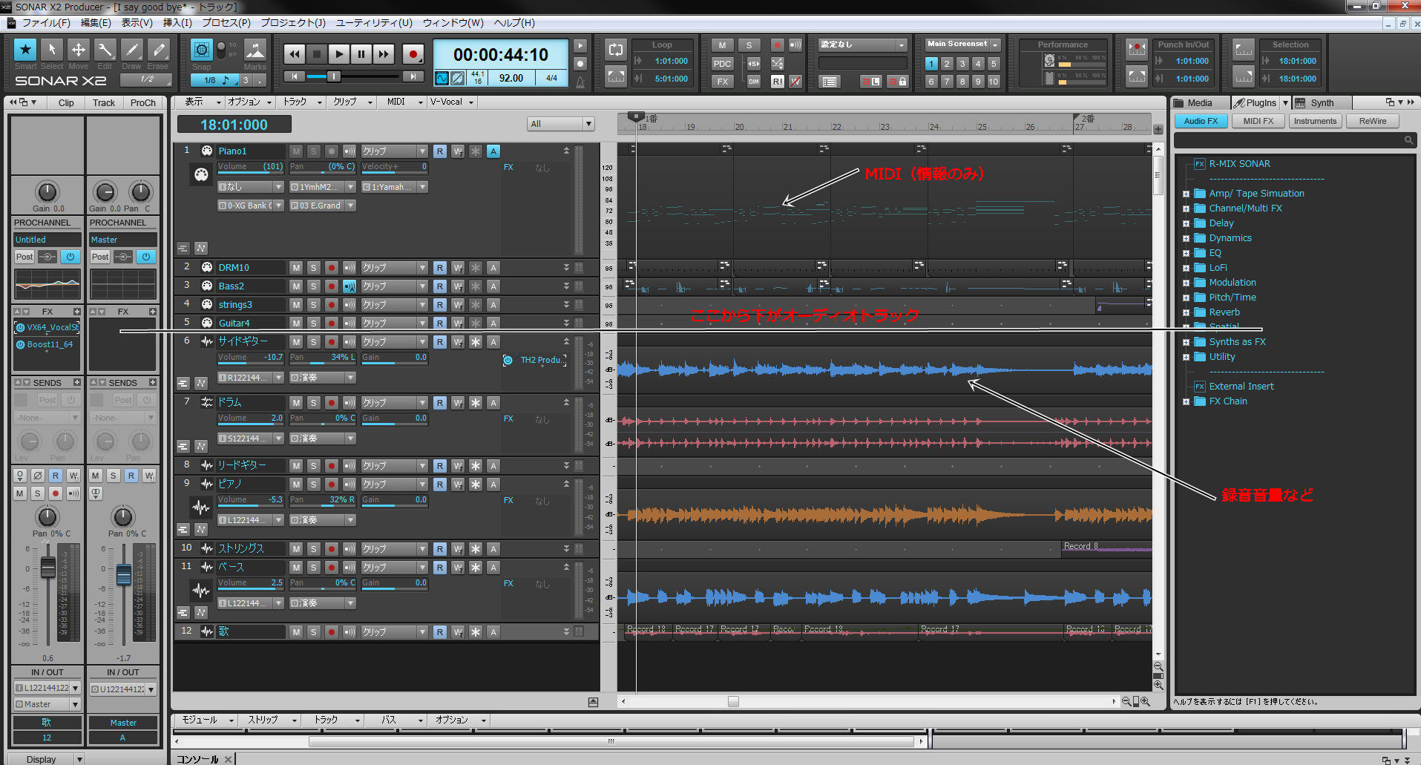Close the コンソール tab
The width and height of the screenshot is (1421, 765).
229,759
